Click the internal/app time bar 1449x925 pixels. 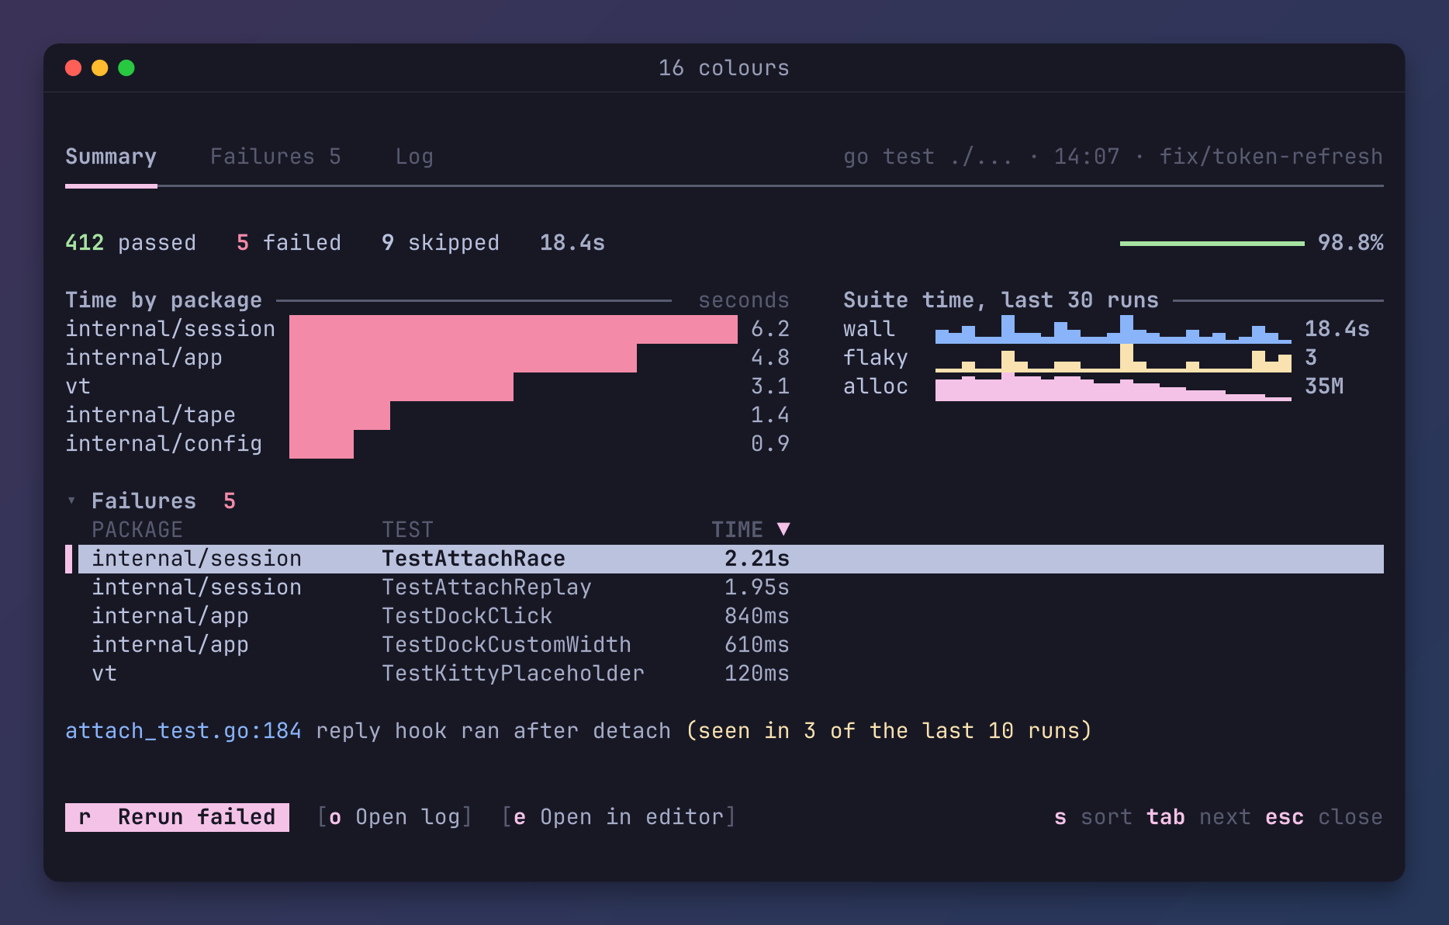(463, 358)
